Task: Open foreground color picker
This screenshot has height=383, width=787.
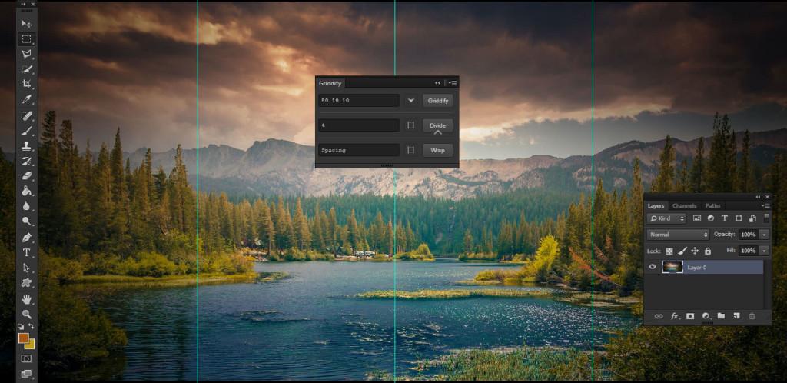Action: click(x=23, y=338)
